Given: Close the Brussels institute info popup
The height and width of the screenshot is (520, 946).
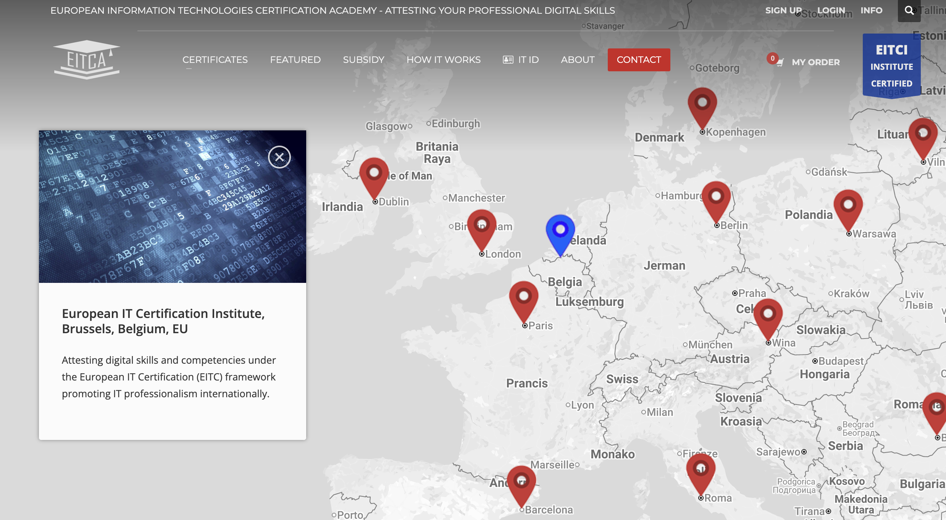Looking at the screenshot, I should tap(280, 157).
